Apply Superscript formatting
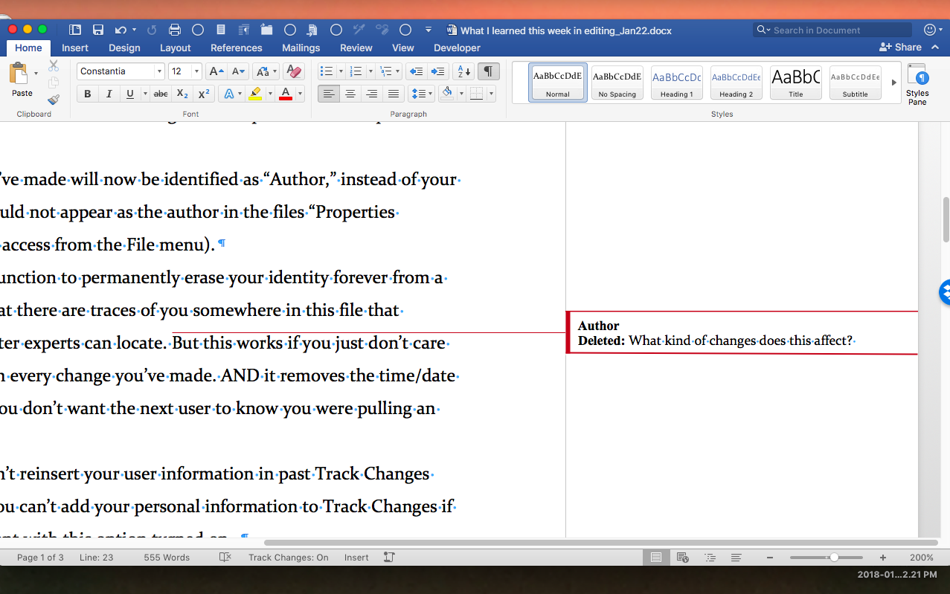 click(x=203, y=94)
